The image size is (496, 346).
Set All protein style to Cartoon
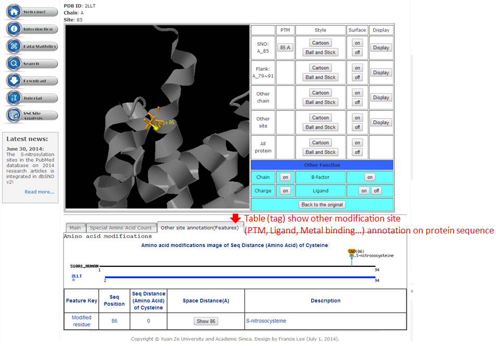click(321, 143)
